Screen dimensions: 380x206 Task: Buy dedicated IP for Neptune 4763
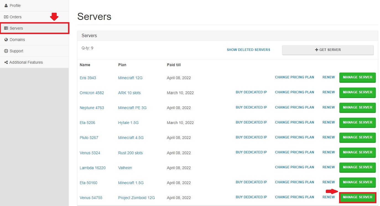point(251,107)
